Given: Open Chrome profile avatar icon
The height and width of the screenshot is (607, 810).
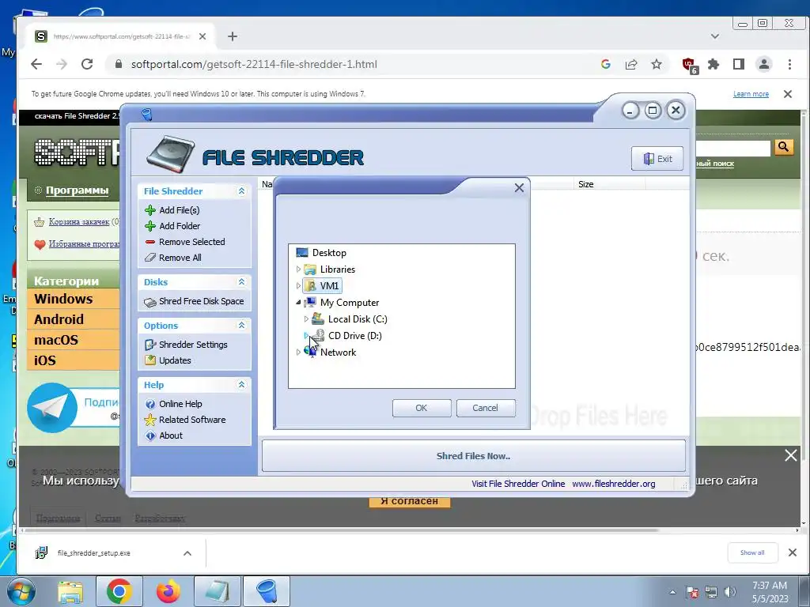Looking at the screenshot, I should point(763,64).
